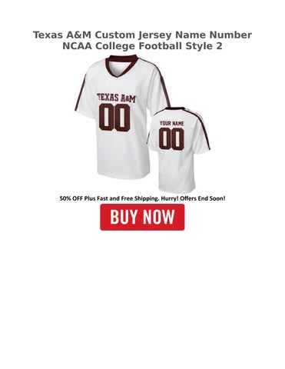Select the Texas A&M Custom Jersey title
The image size is (285, 369).
click(142, 41)
